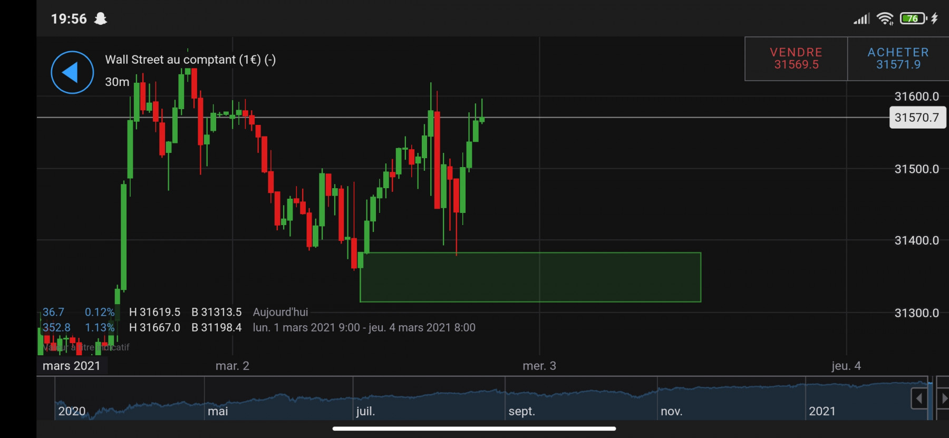Tap the cellular signal bars icon
This screenshot has height=438, width=949.
pyautogui.click(x=861, y=19)
